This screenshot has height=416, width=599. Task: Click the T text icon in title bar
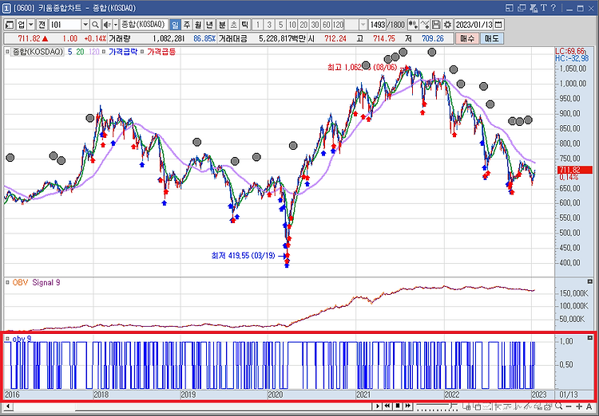[544, 8]
